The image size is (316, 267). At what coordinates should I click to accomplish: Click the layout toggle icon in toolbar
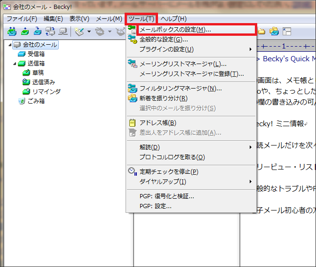click(287, 32)
